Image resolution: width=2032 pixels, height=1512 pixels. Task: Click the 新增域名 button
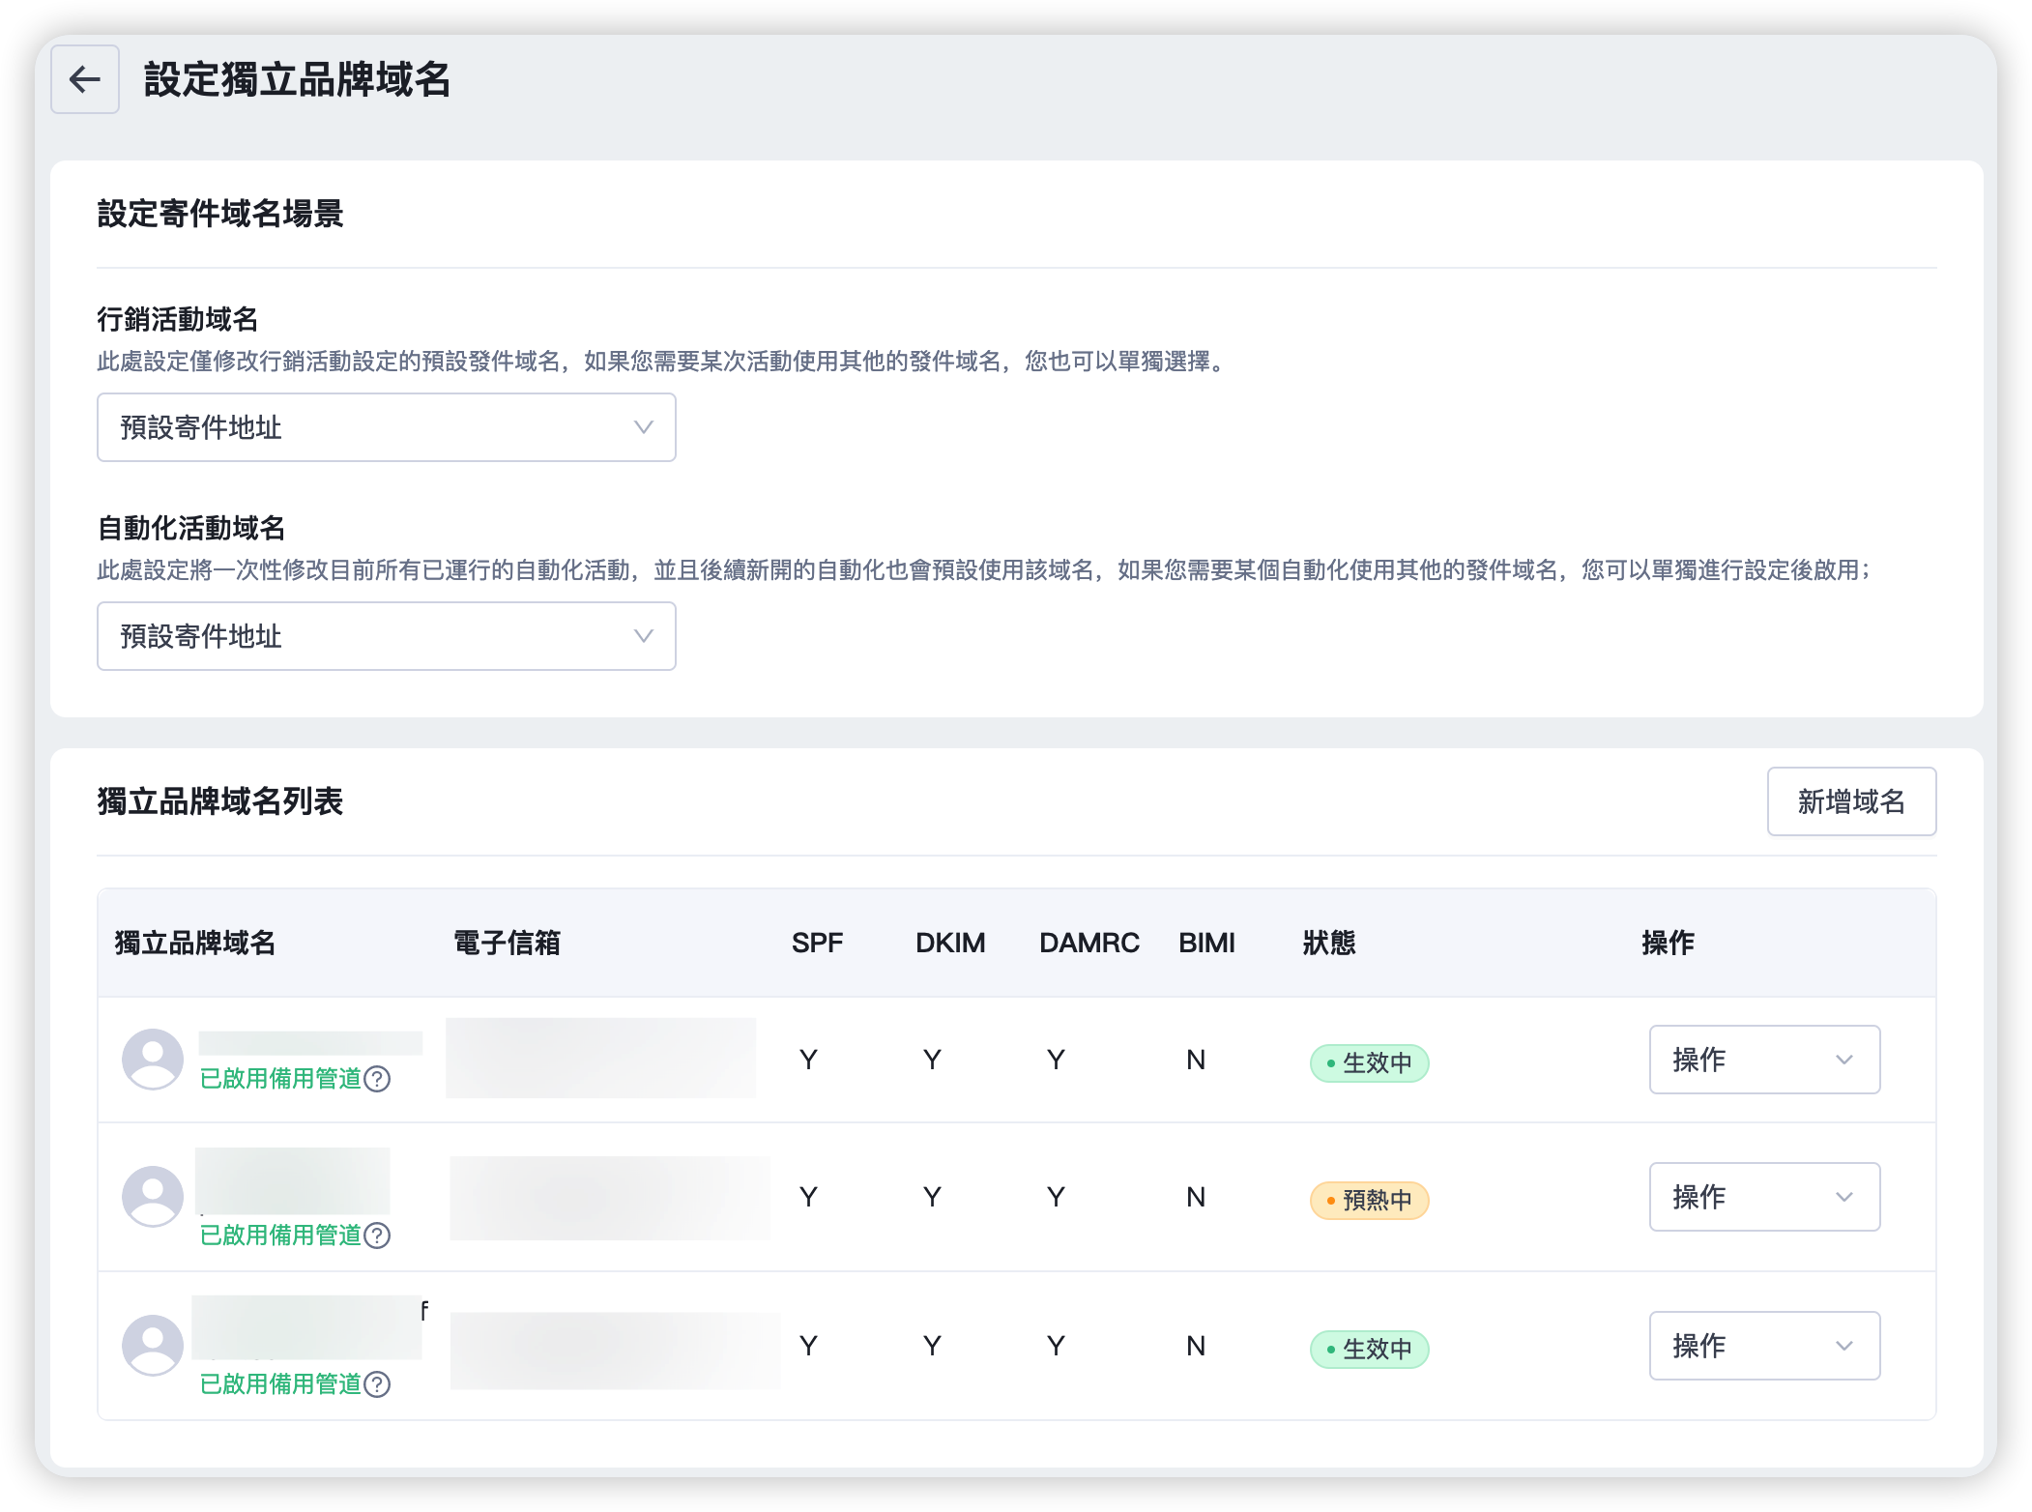[x=1851, y=800]
